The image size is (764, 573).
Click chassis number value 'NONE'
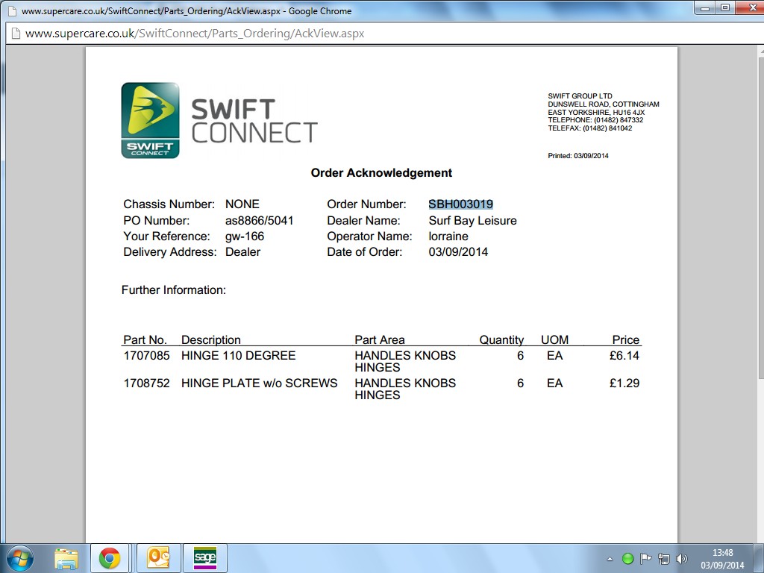242,204
